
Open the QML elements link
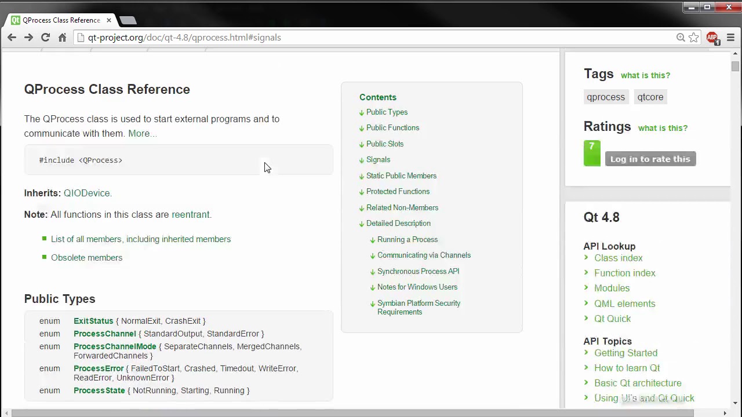click(625, 304)
